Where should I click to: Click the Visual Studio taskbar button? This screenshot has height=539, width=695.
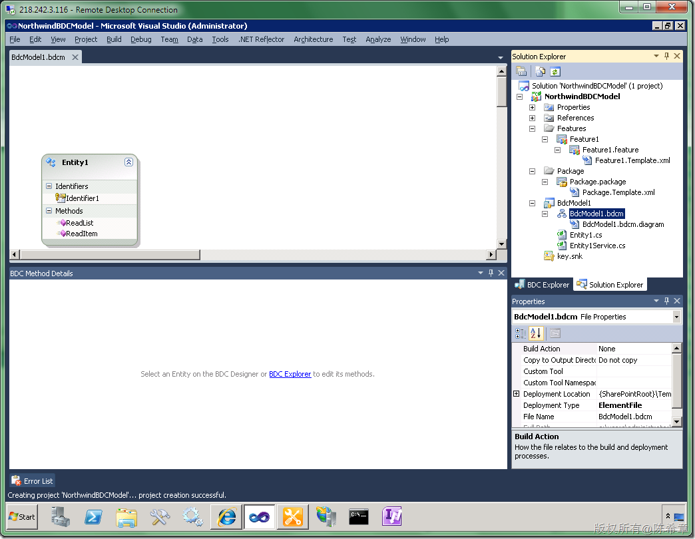click(260, 517)
